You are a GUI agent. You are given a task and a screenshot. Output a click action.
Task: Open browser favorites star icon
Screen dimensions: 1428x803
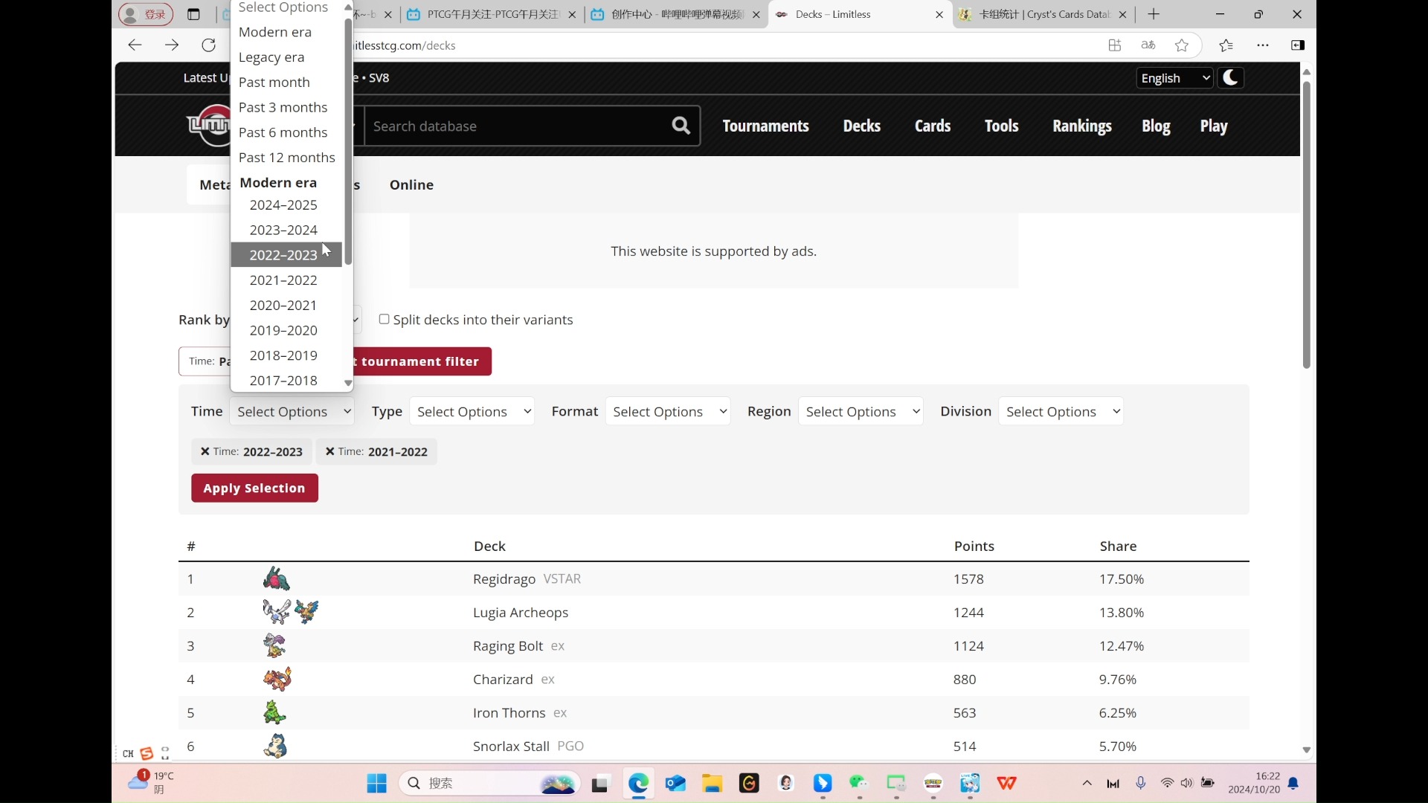click(1182, 45)
